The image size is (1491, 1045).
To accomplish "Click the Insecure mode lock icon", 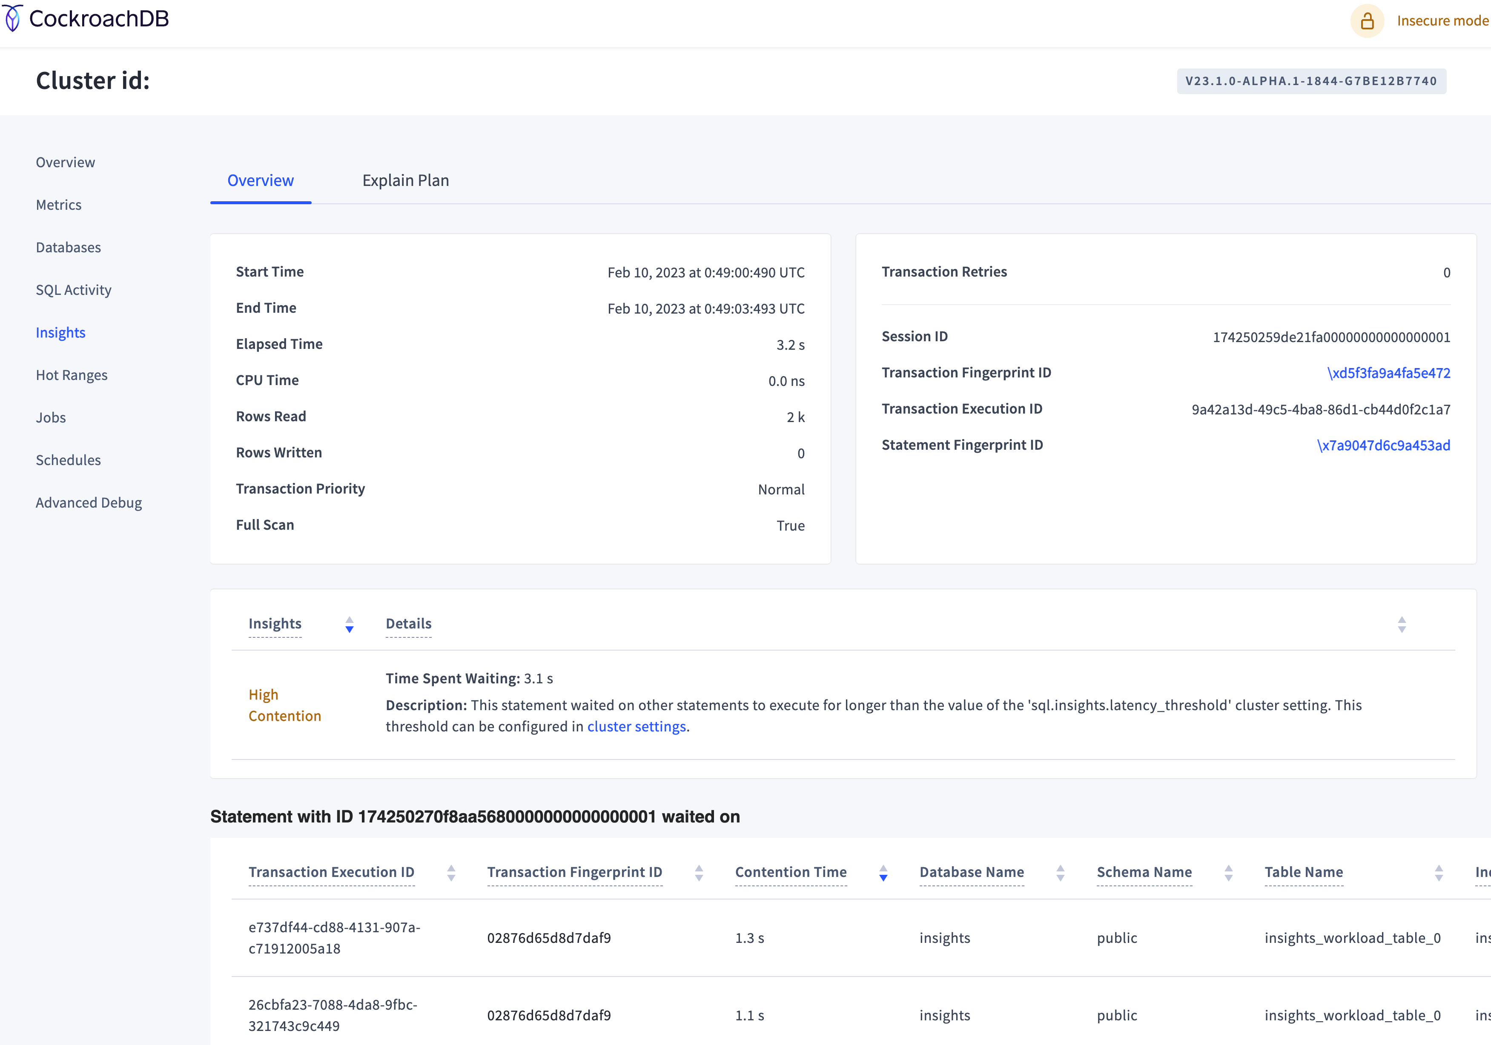I will 1367,21.
